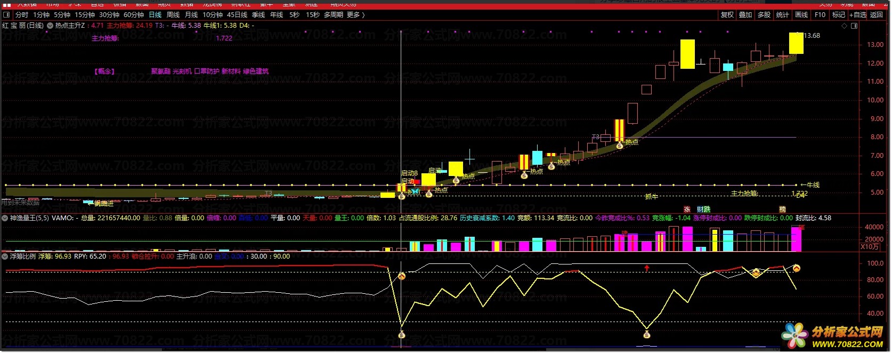This screenshot has width=892, height=353.
Task: Click 用到未来数据 notice text
Action: click(x=20, y=203)
